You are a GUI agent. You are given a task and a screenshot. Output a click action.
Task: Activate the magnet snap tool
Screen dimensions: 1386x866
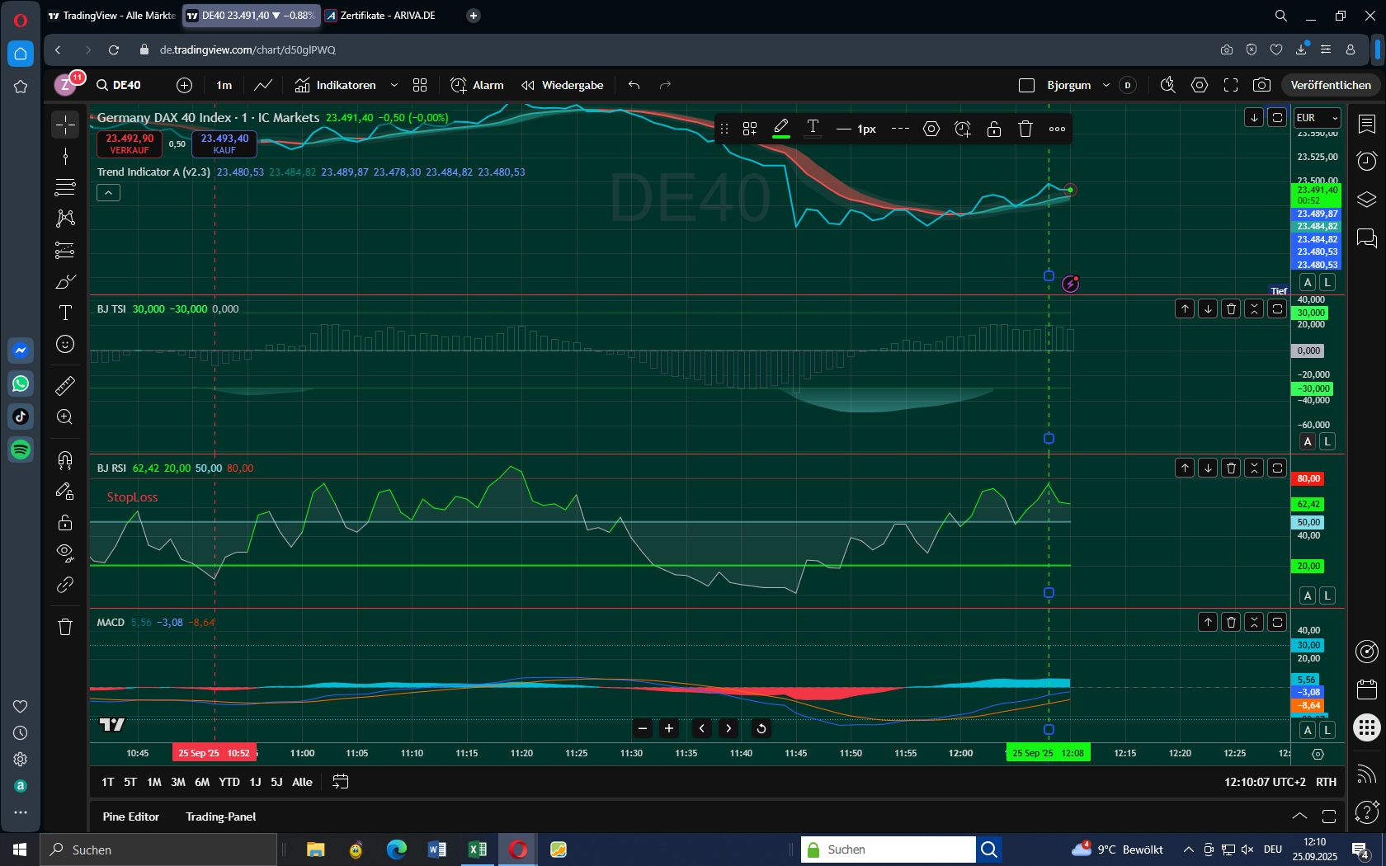[64, 459]
